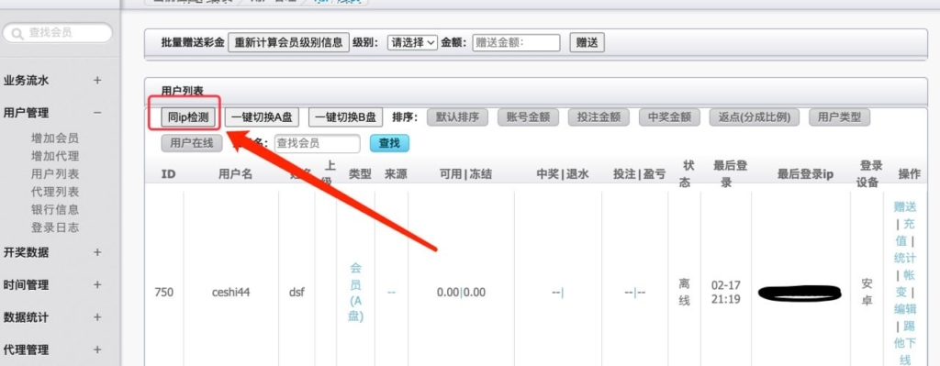Sort by 投注金额

pos(599,117)
